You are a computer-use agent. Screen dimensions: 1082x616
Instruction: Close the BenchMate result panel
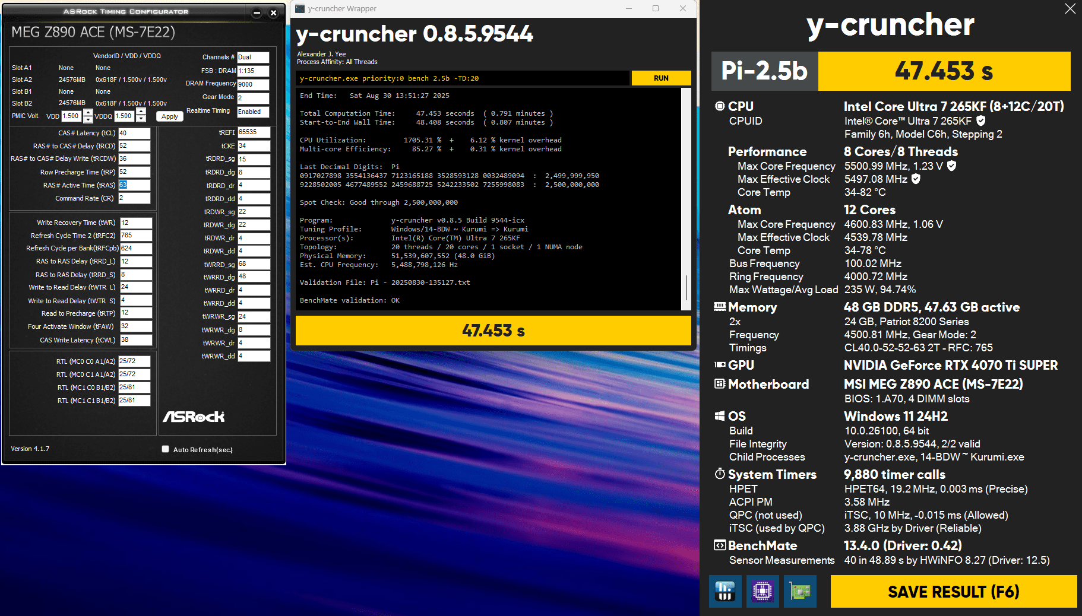(1070, 8)
